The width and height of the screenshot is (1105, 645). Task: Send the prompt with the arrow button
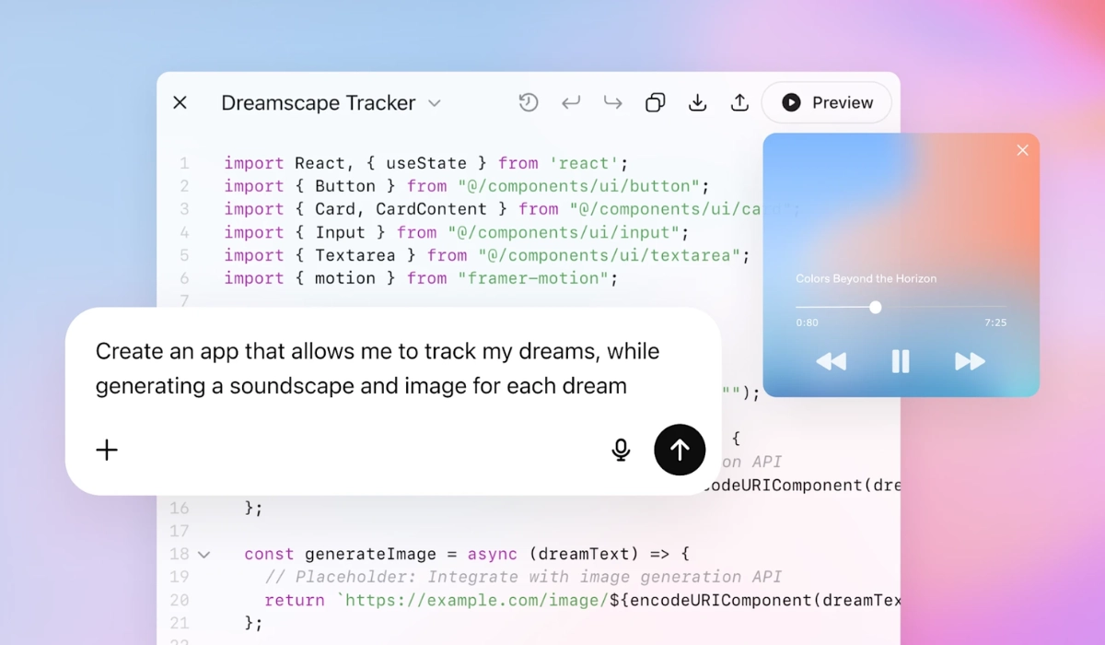tap(680, 450)
